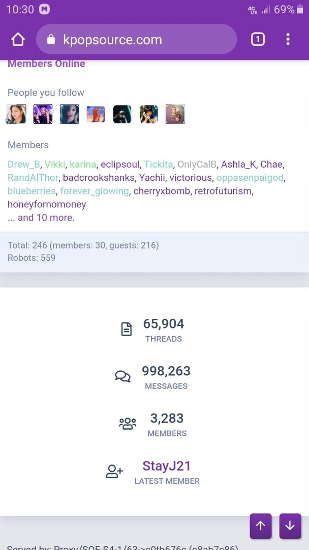
Task: Open the red-haired followed user avatar
Action: (x=96, y=115)
